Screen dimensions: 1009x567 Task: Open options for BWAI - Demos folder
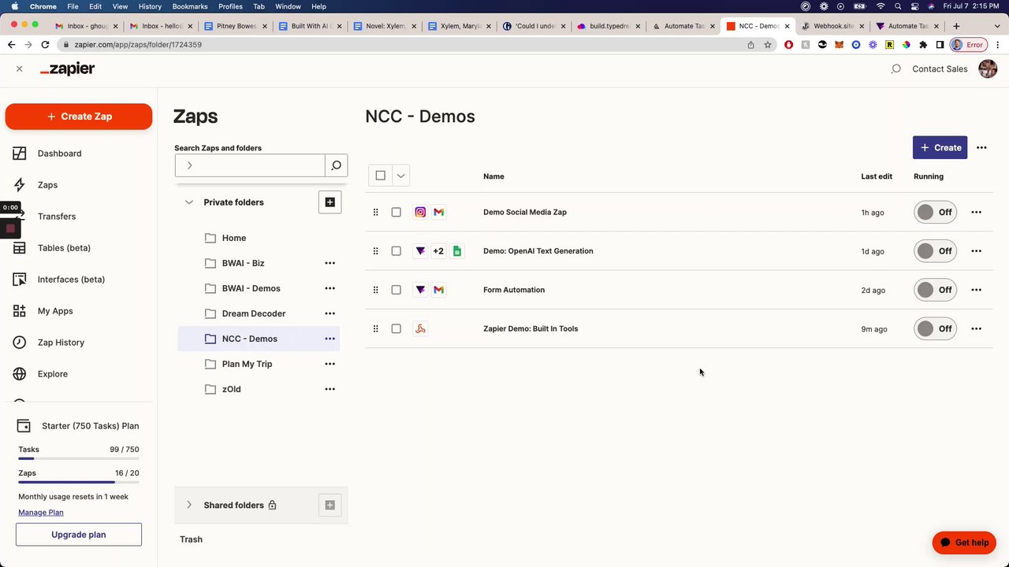tap(330, 288)
